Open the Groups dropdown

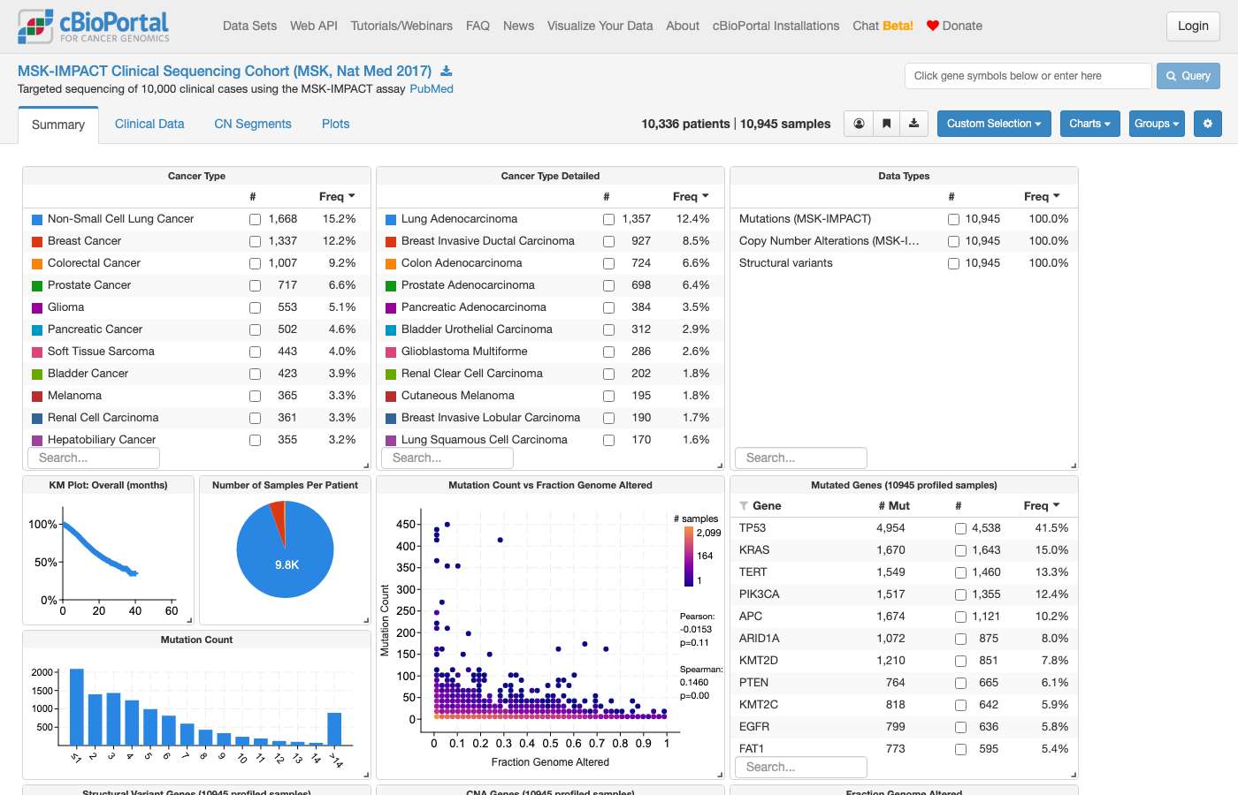[1157, 124]
